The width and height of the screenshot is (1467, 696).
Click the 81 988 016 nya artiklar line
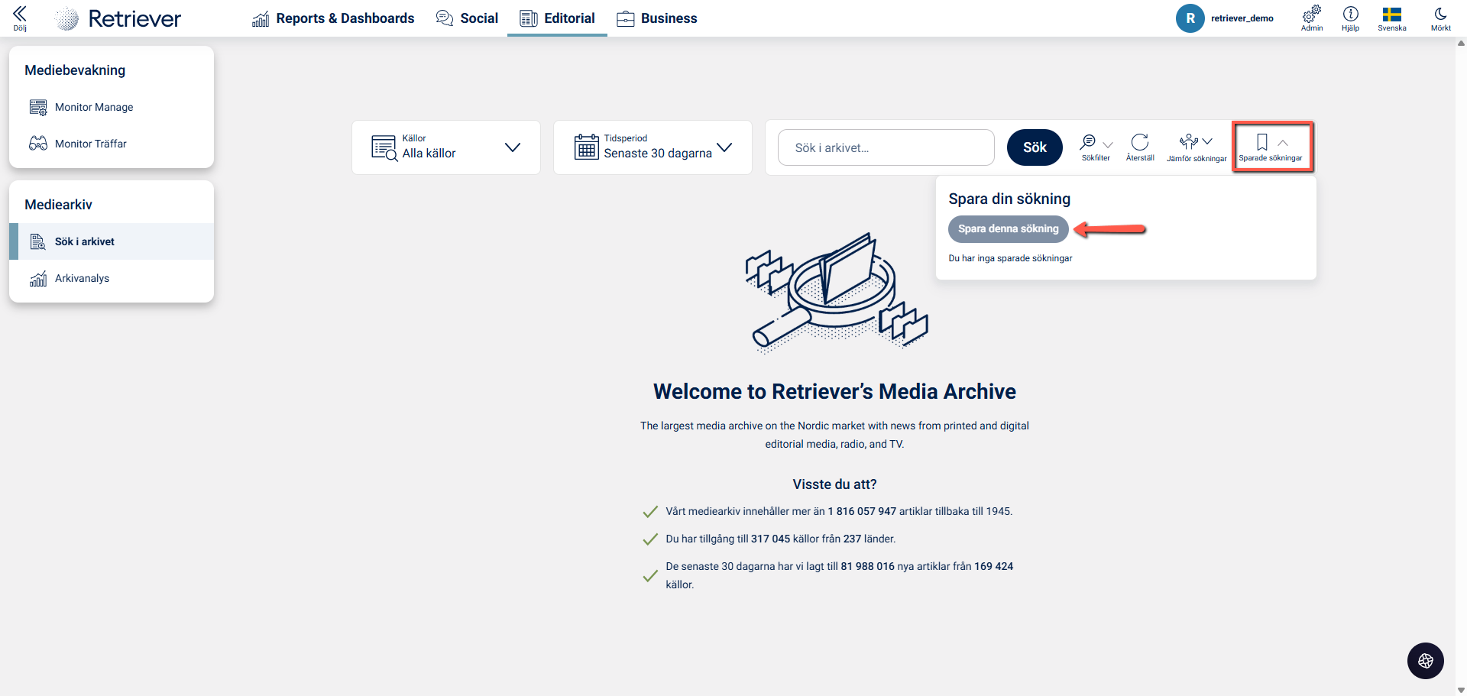click(839, 575)
